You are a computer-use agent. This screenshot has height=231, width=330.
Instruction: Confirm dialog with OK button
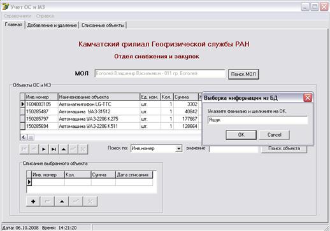[x=241, y=135]
